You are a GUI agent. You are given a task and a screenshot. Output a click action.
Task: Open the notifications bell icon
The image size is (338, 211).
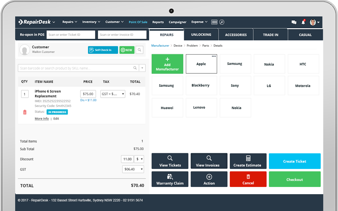click(303, 22)
